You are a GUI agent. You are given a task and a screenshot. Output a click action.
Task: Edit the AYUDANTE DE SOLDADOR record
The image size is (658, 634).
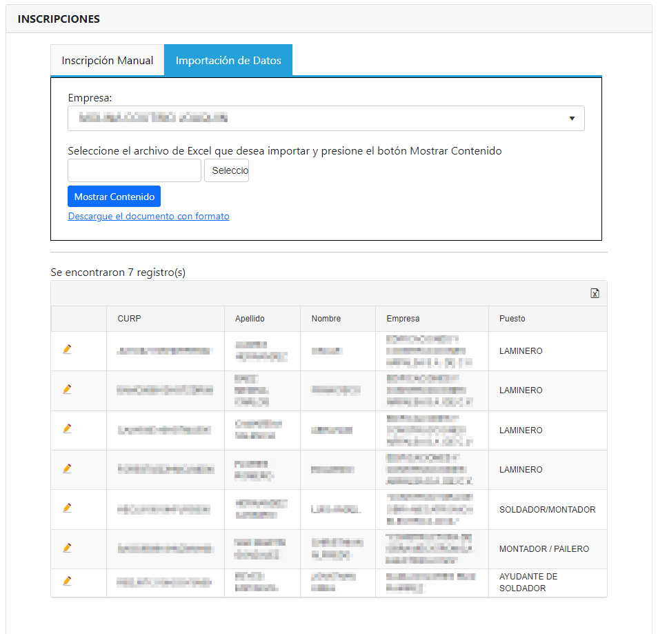coord(67,582)
